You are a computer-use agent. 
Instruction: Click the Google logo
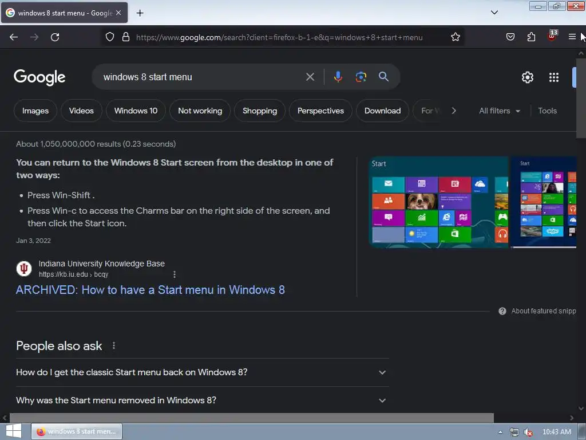(x=39, y=77)
